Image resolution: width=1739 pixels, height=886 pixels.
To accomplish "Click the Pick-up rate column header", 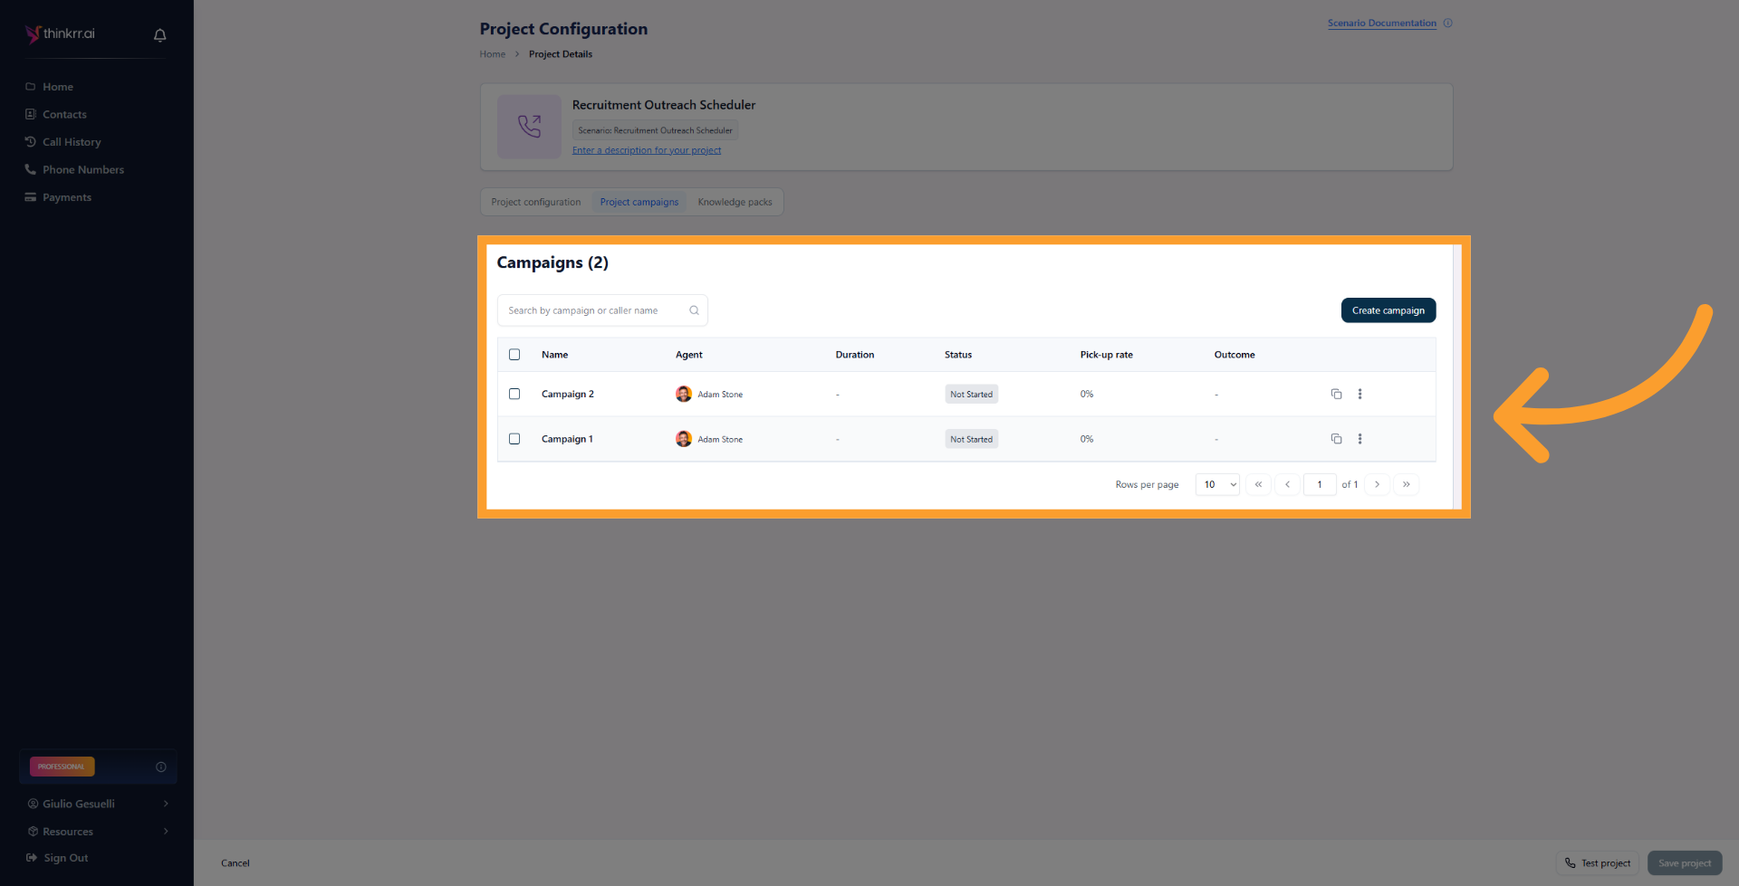I will [x=1107, y=355].
